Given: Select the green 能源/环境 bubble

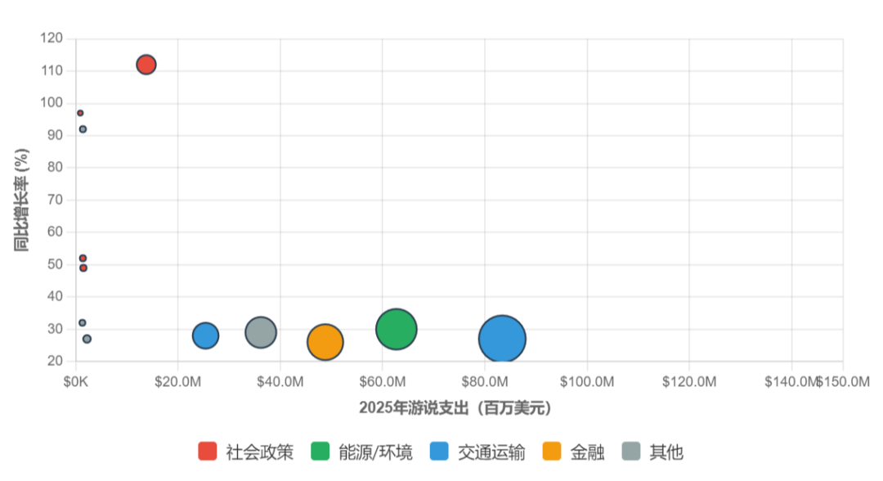Looking at the screenshot, I should tap(397, 329).
